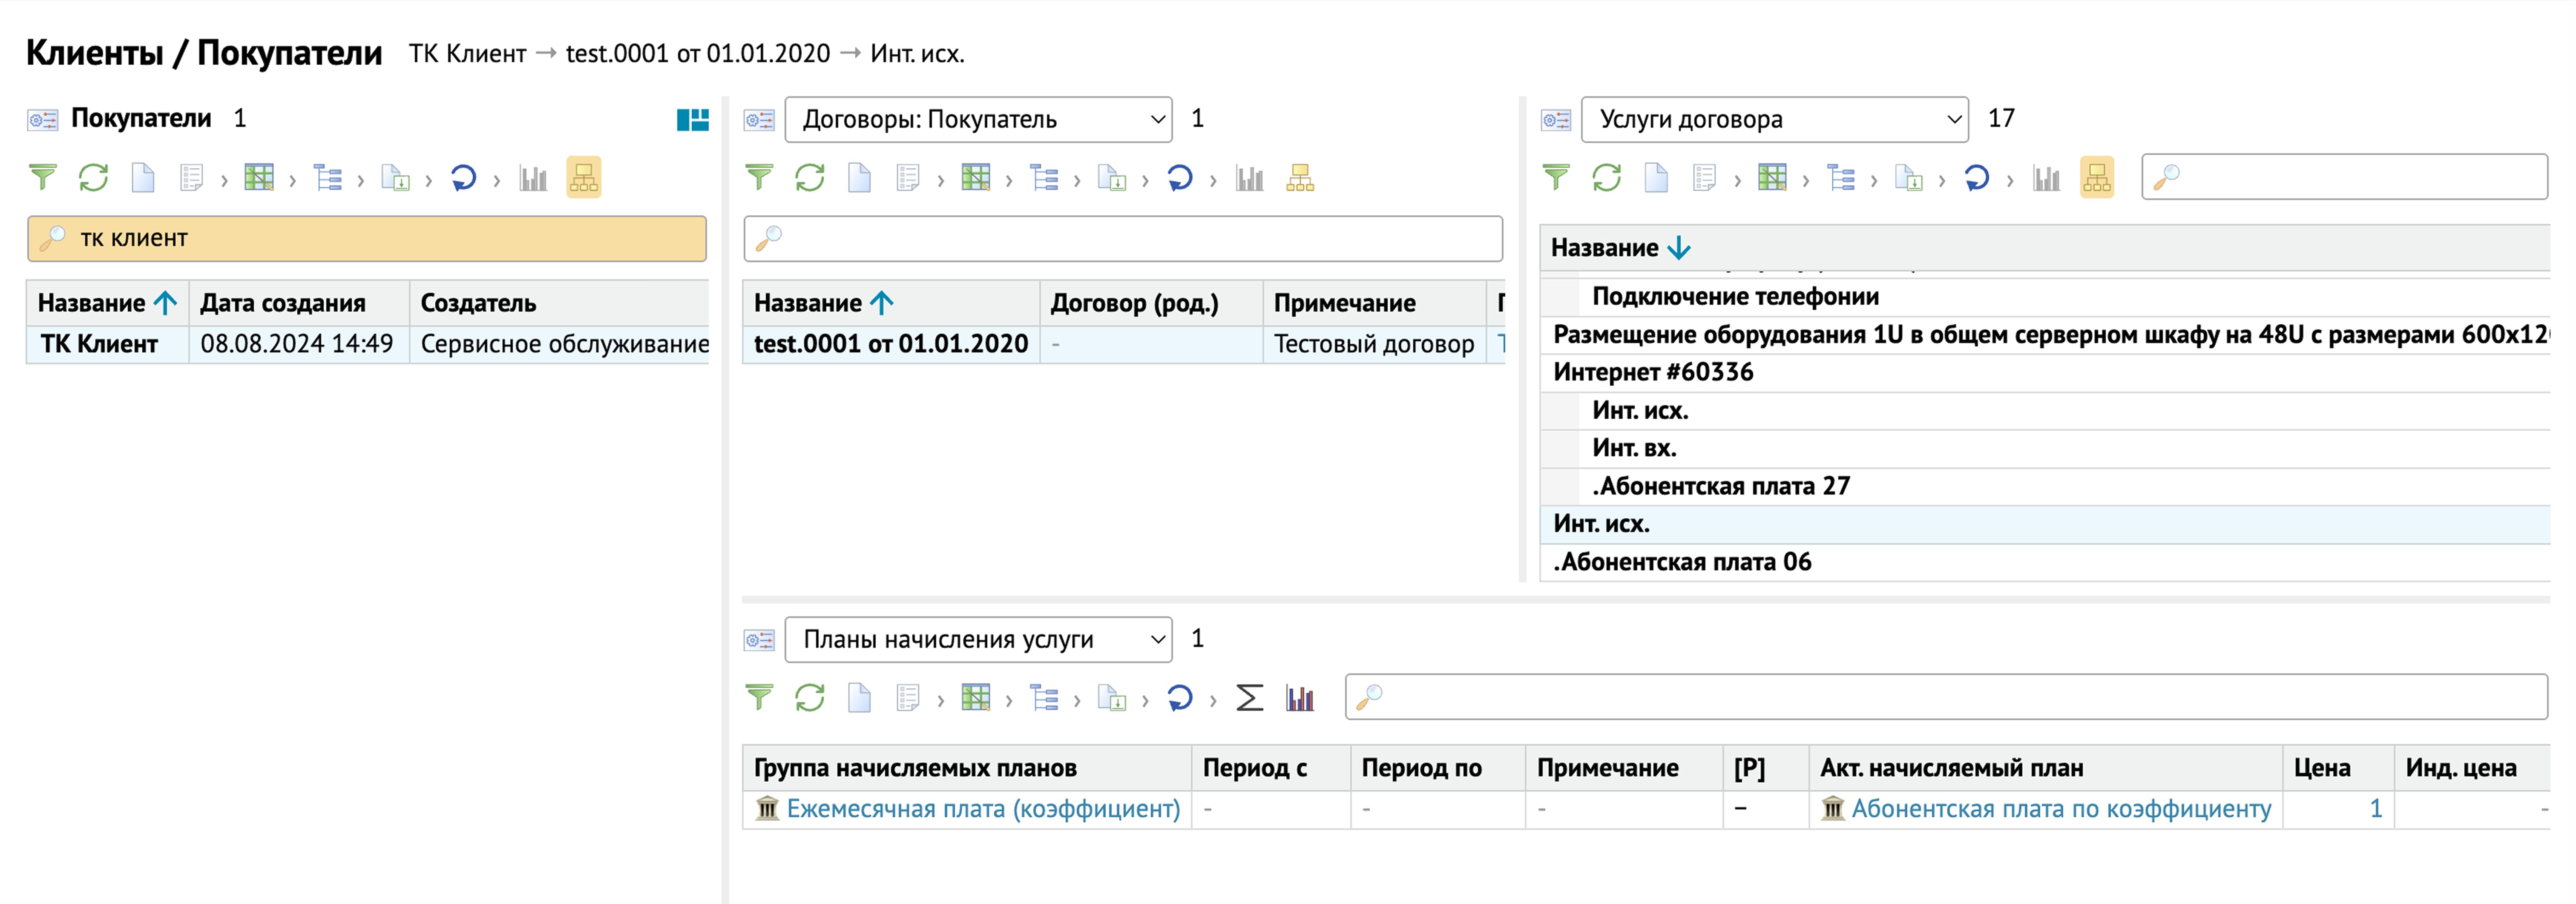Open settings icon beside Покупатели title

click(x=42, y=120)
